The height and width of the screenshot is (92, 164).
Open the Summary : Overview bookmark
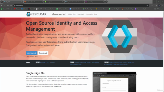101,9
